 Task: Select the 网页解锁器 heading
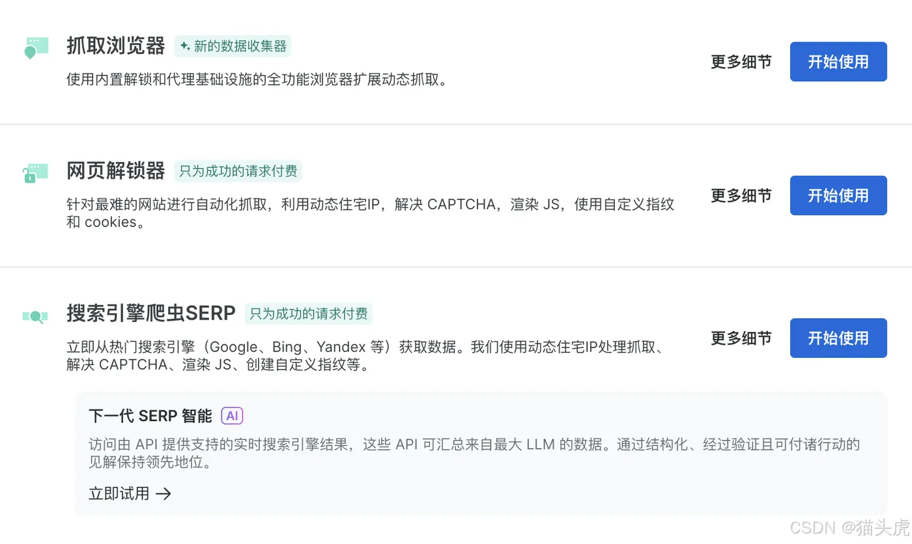(116, 171)
